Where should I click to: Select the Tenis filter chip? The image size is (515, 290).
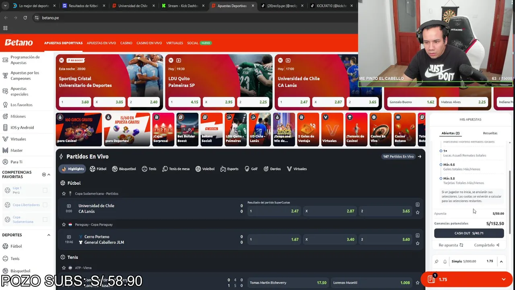[x=149, y=169]
